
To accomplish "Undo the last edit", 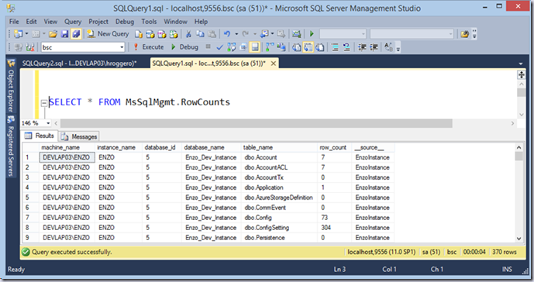I will (227, 34).
